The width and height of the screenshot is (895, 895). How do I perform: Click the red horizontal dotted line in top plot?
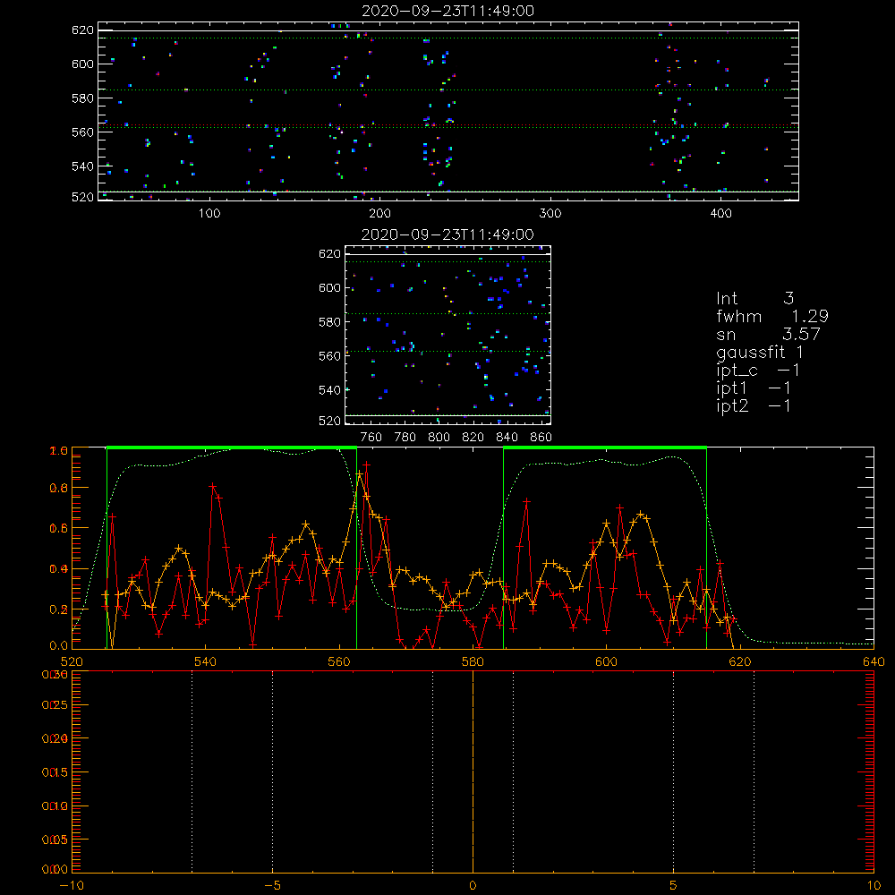pyautogui.click(x=448, y=125)
